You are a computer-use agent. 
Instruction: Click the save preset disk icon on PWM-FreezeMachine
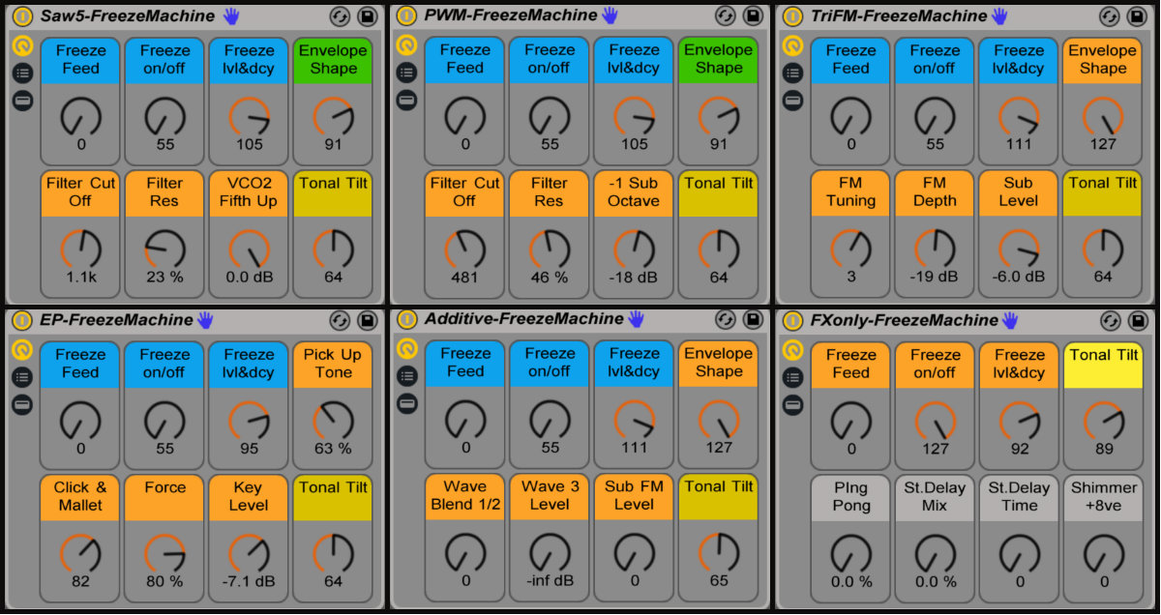click(x=752, y=15)
